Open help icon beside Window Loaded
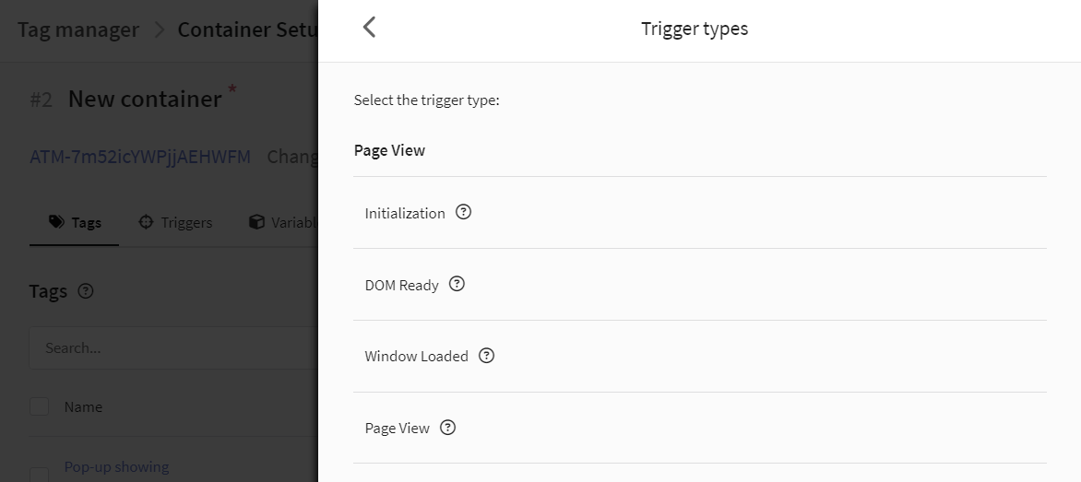 487,356
